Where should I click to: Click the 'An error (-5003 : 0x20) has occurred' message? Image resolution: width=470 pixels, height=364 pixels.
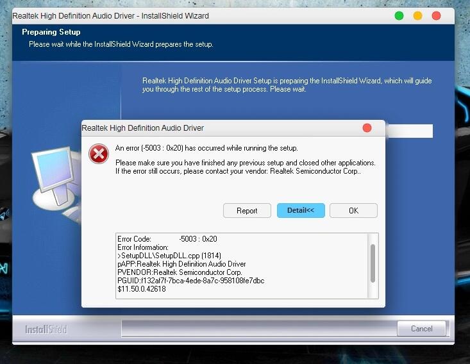tap(206, 148)
